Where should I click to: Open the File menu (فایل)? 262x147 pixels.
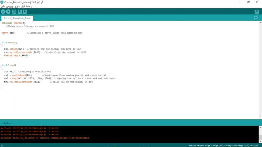coord(3,6)
